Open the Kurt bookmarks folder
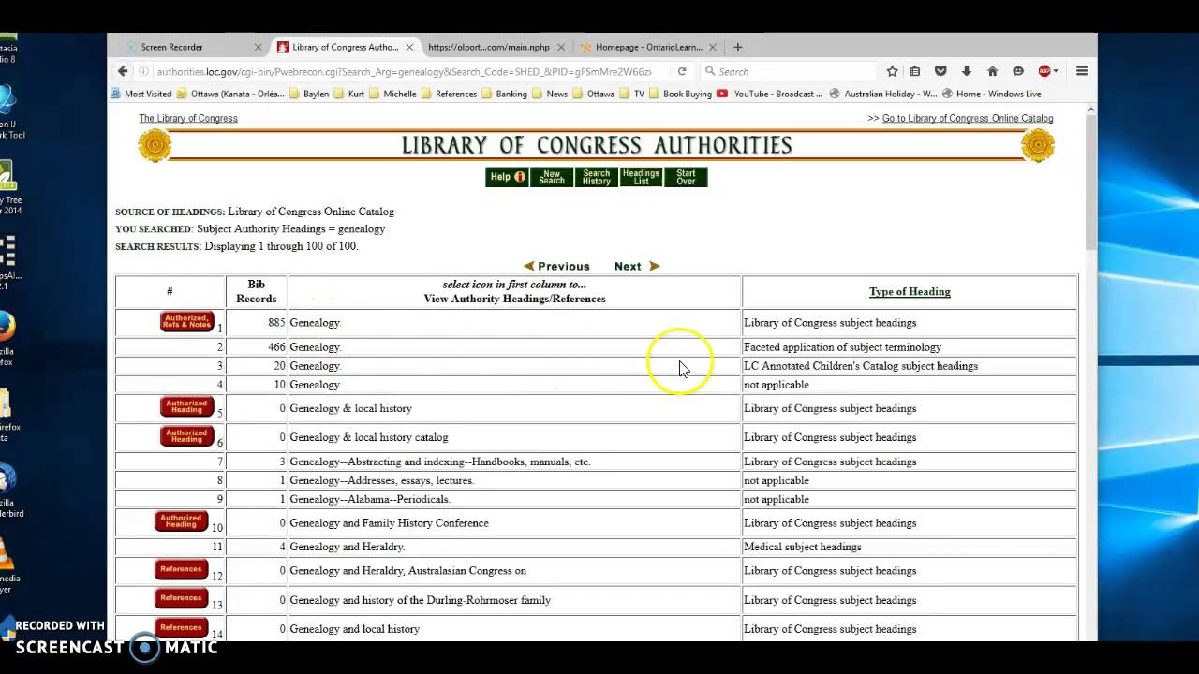Image resolution: width=1199 pixels, height=674 pixels. [x=348, y=94]
